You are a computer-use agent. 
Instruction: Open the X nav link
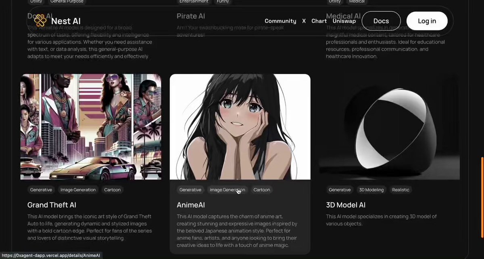[304, 21]
